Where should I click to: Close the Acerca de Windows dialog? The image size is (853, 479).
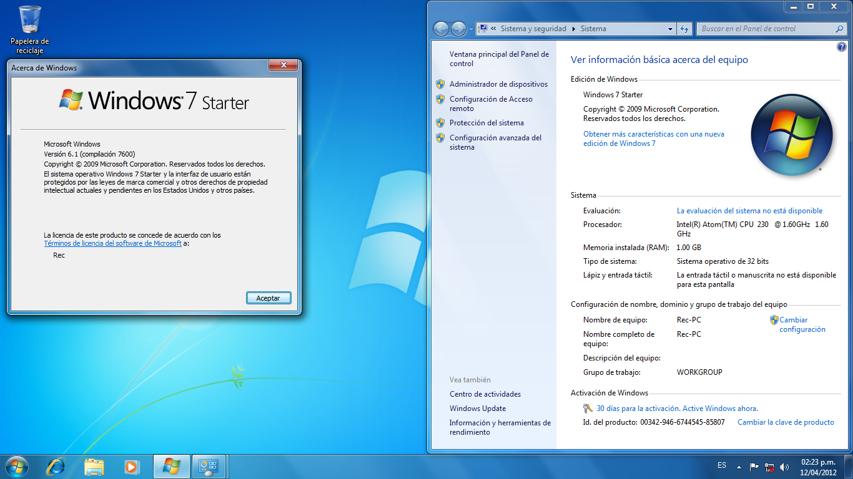pyautogui.click(x=283, y=65)
